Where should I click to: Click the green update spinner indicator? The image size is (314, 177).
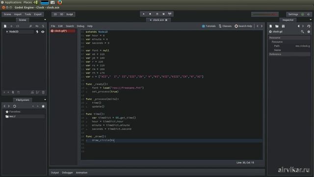coord(303,14)
